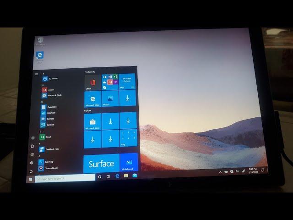Open Cortana from the taskbar

click(x=100, y=176)
